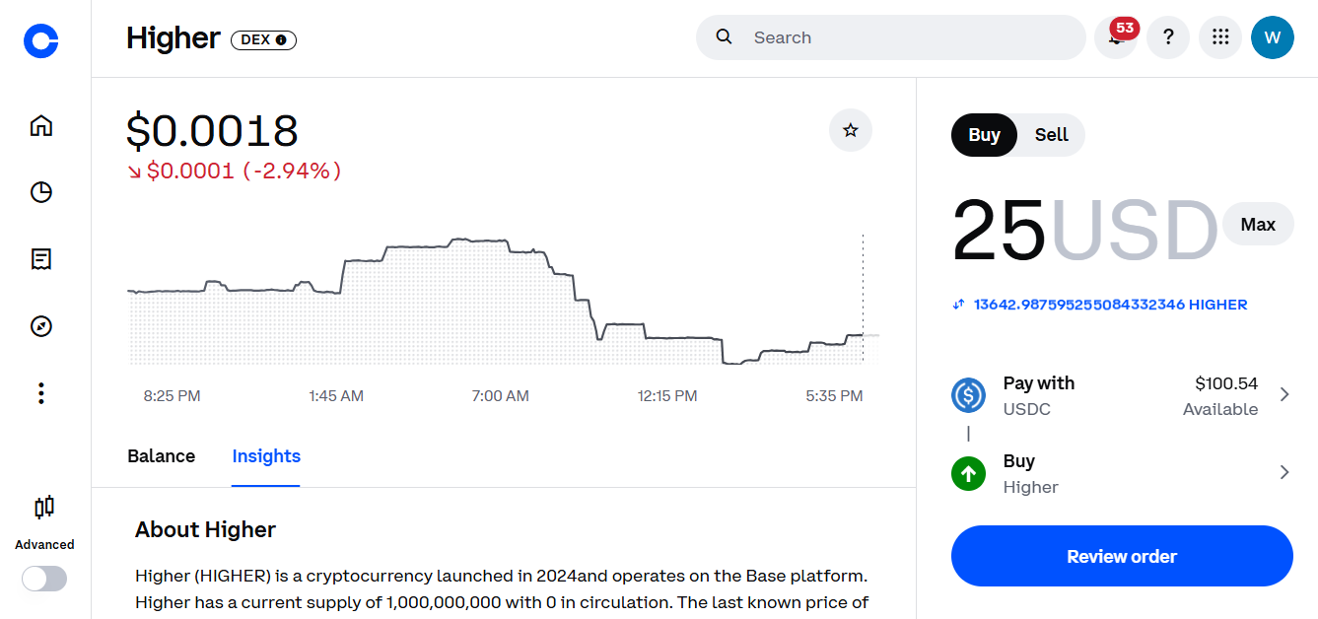This screenshot has width=1318, height=619.
Task: Open the three-dot More menu in sidebar
Action: click(41, 394)
